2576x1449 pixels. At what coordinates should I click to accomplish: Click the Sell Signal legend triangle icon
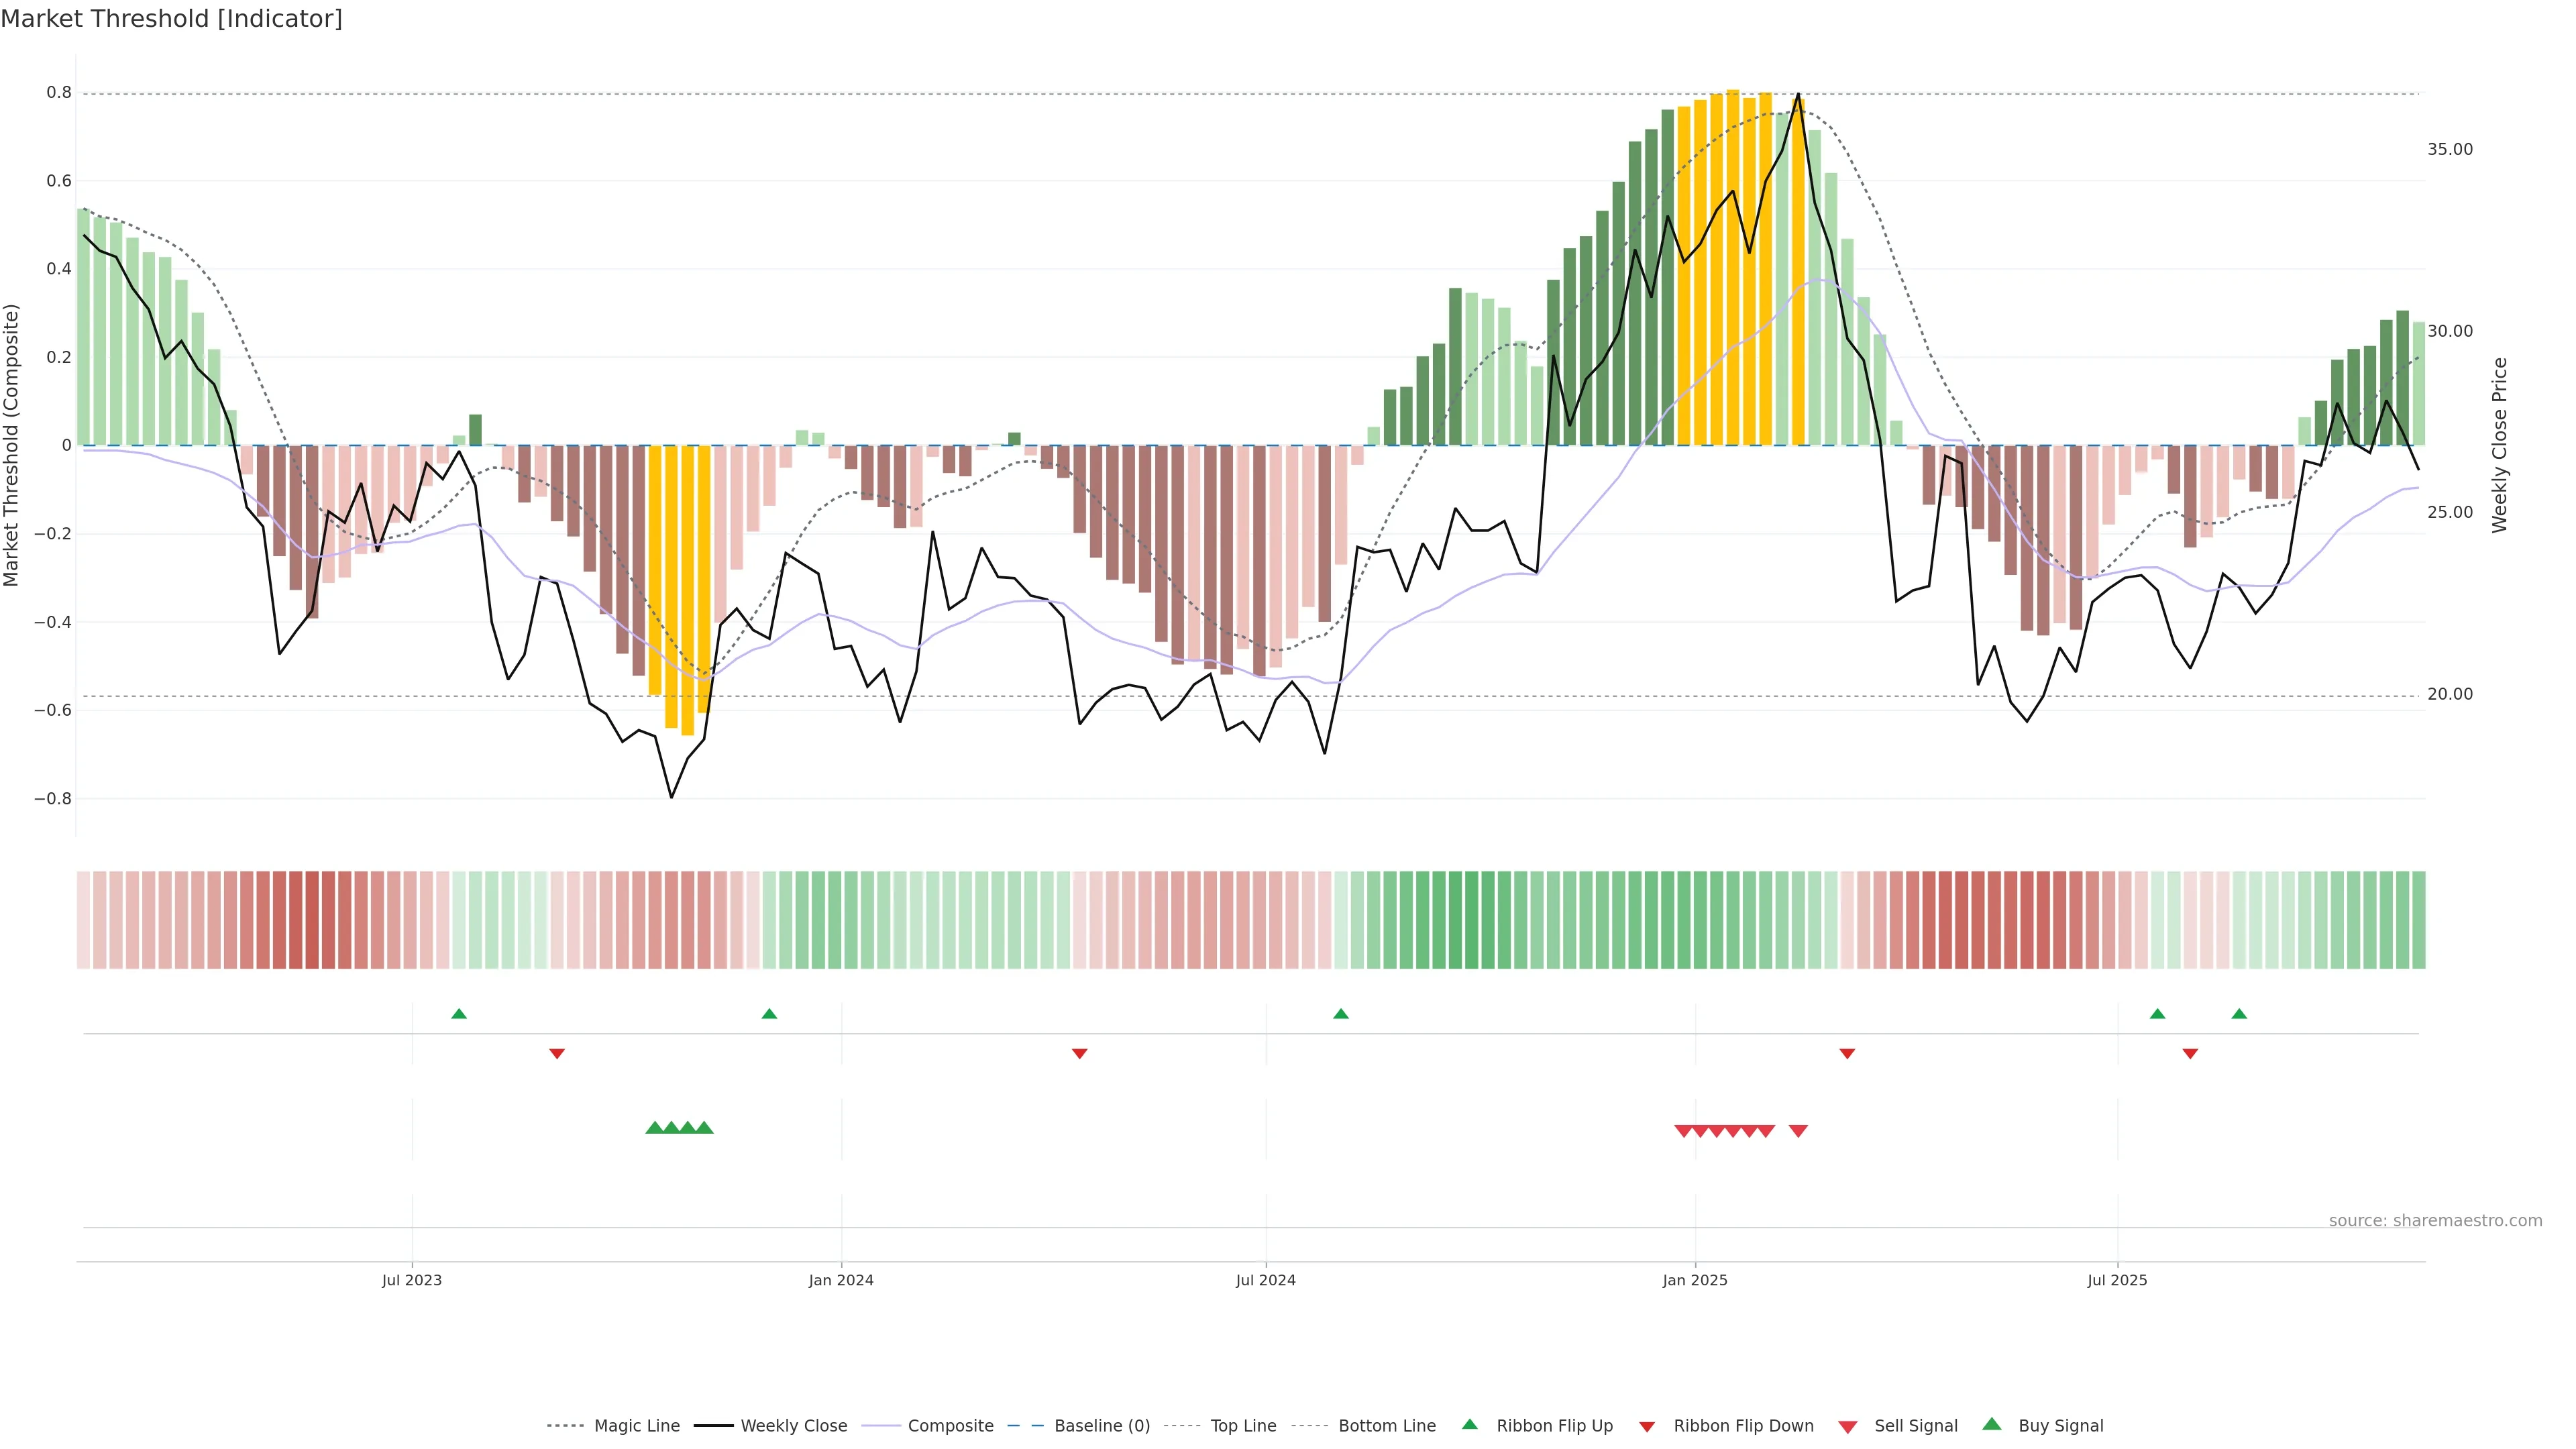click(x=1848, y=1427)
